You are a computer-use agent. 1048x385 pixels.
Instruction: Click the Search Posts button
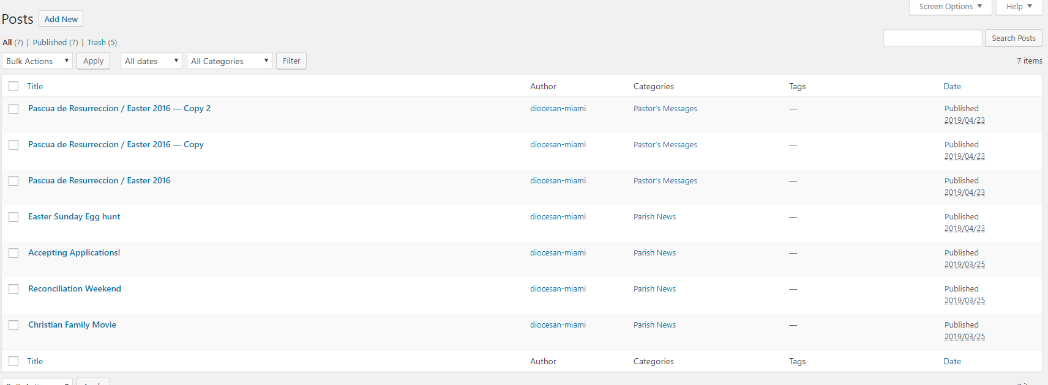coord(1013,38)
